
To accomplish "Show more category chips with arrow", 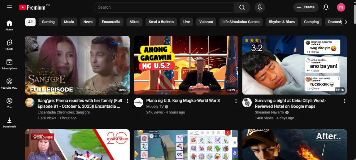I will point(346,22).
